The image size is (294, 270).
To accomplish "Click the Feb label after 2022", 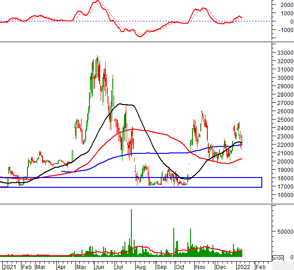I will coord(260,267).
